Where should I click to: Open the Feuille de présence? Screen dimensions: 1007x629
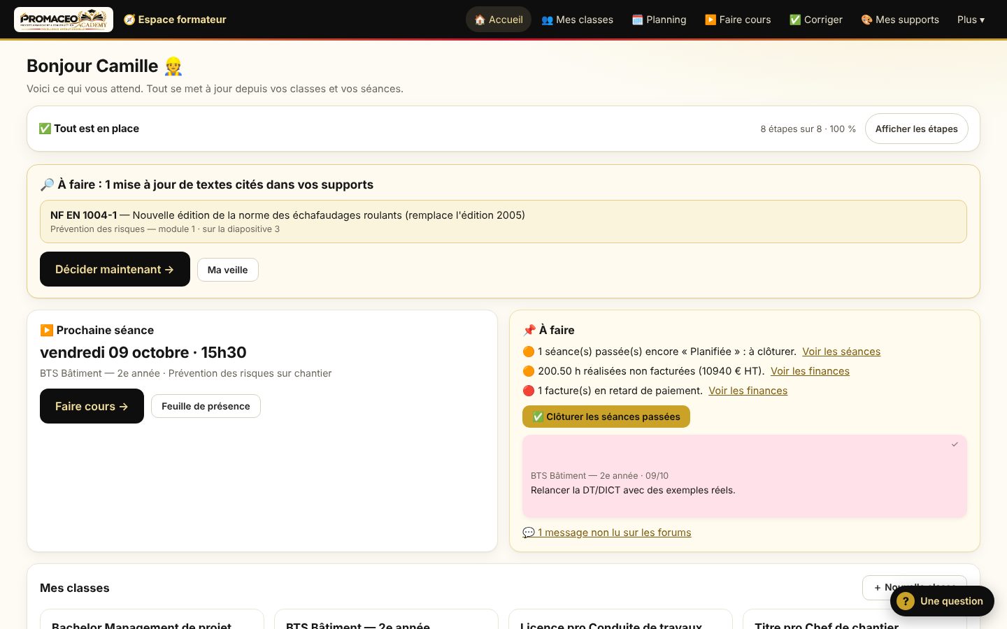click(x=206, y=406)
